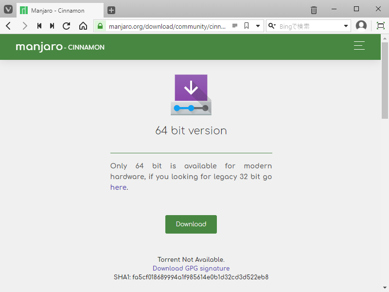Click the manjaro logo in header
Image resolution: width=389 pixels, height=292 pixels.
pos(39,47)
